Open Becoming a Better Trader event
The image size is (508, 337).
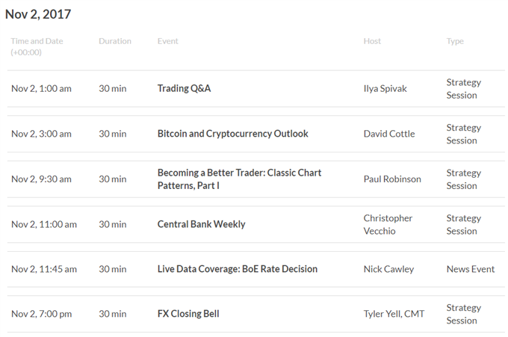pyautogui.click(x=239, y=179)
